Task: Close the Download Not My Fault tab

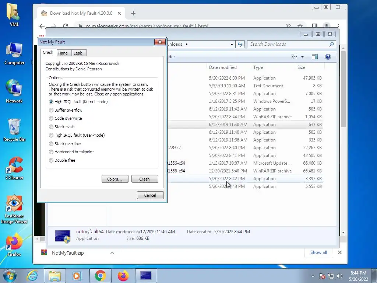Action: tap(119, 13)
